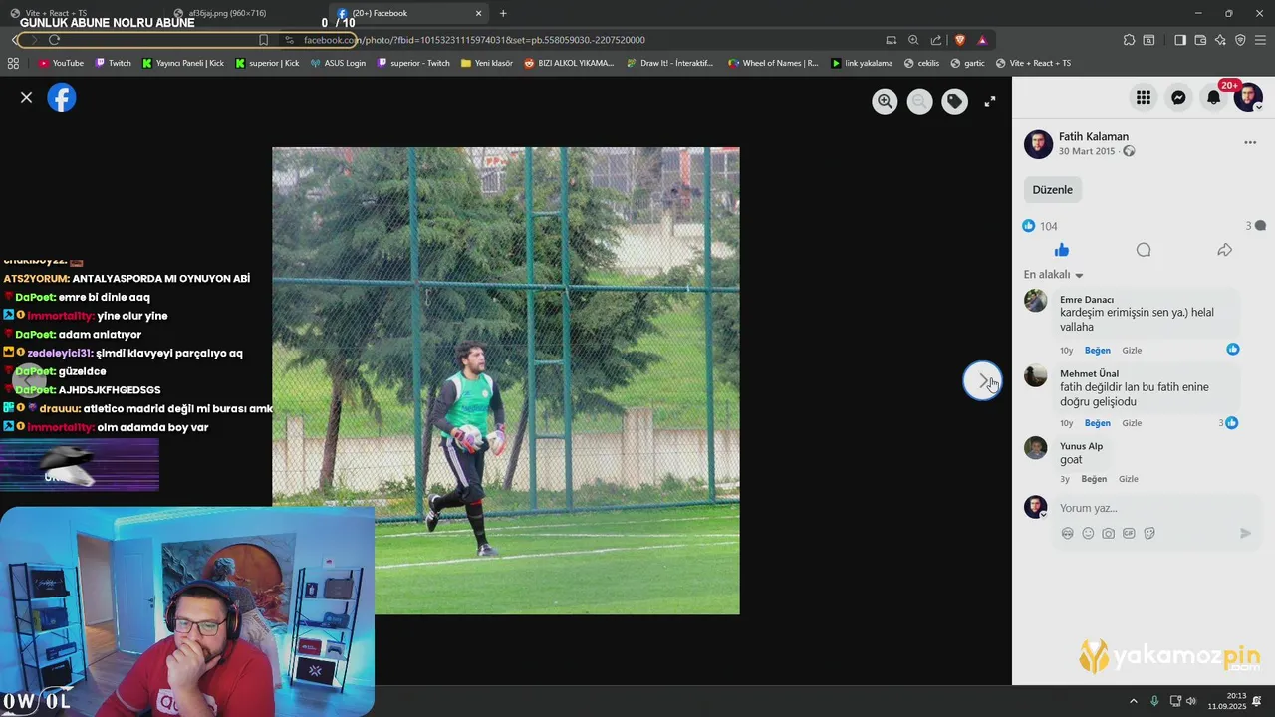Reload the page
This screenshot has width=1275, height=717.
coord(55,40)
